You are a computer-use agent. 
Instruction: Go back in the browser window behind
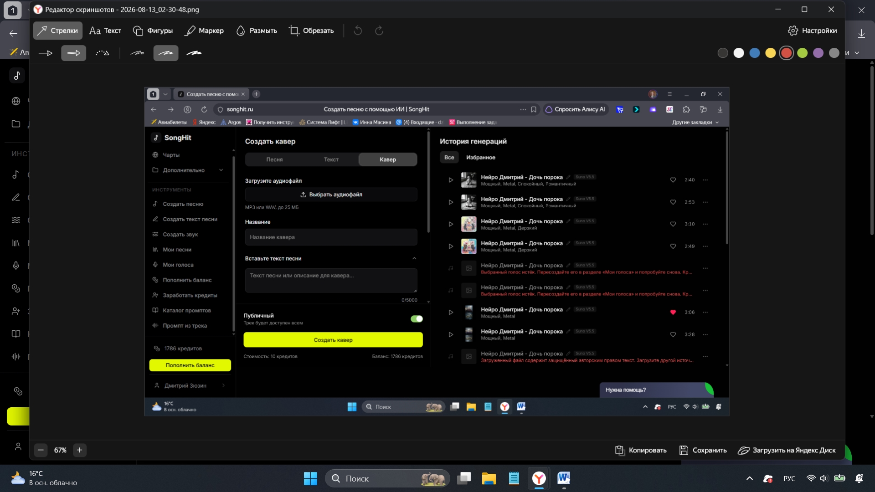13,33
